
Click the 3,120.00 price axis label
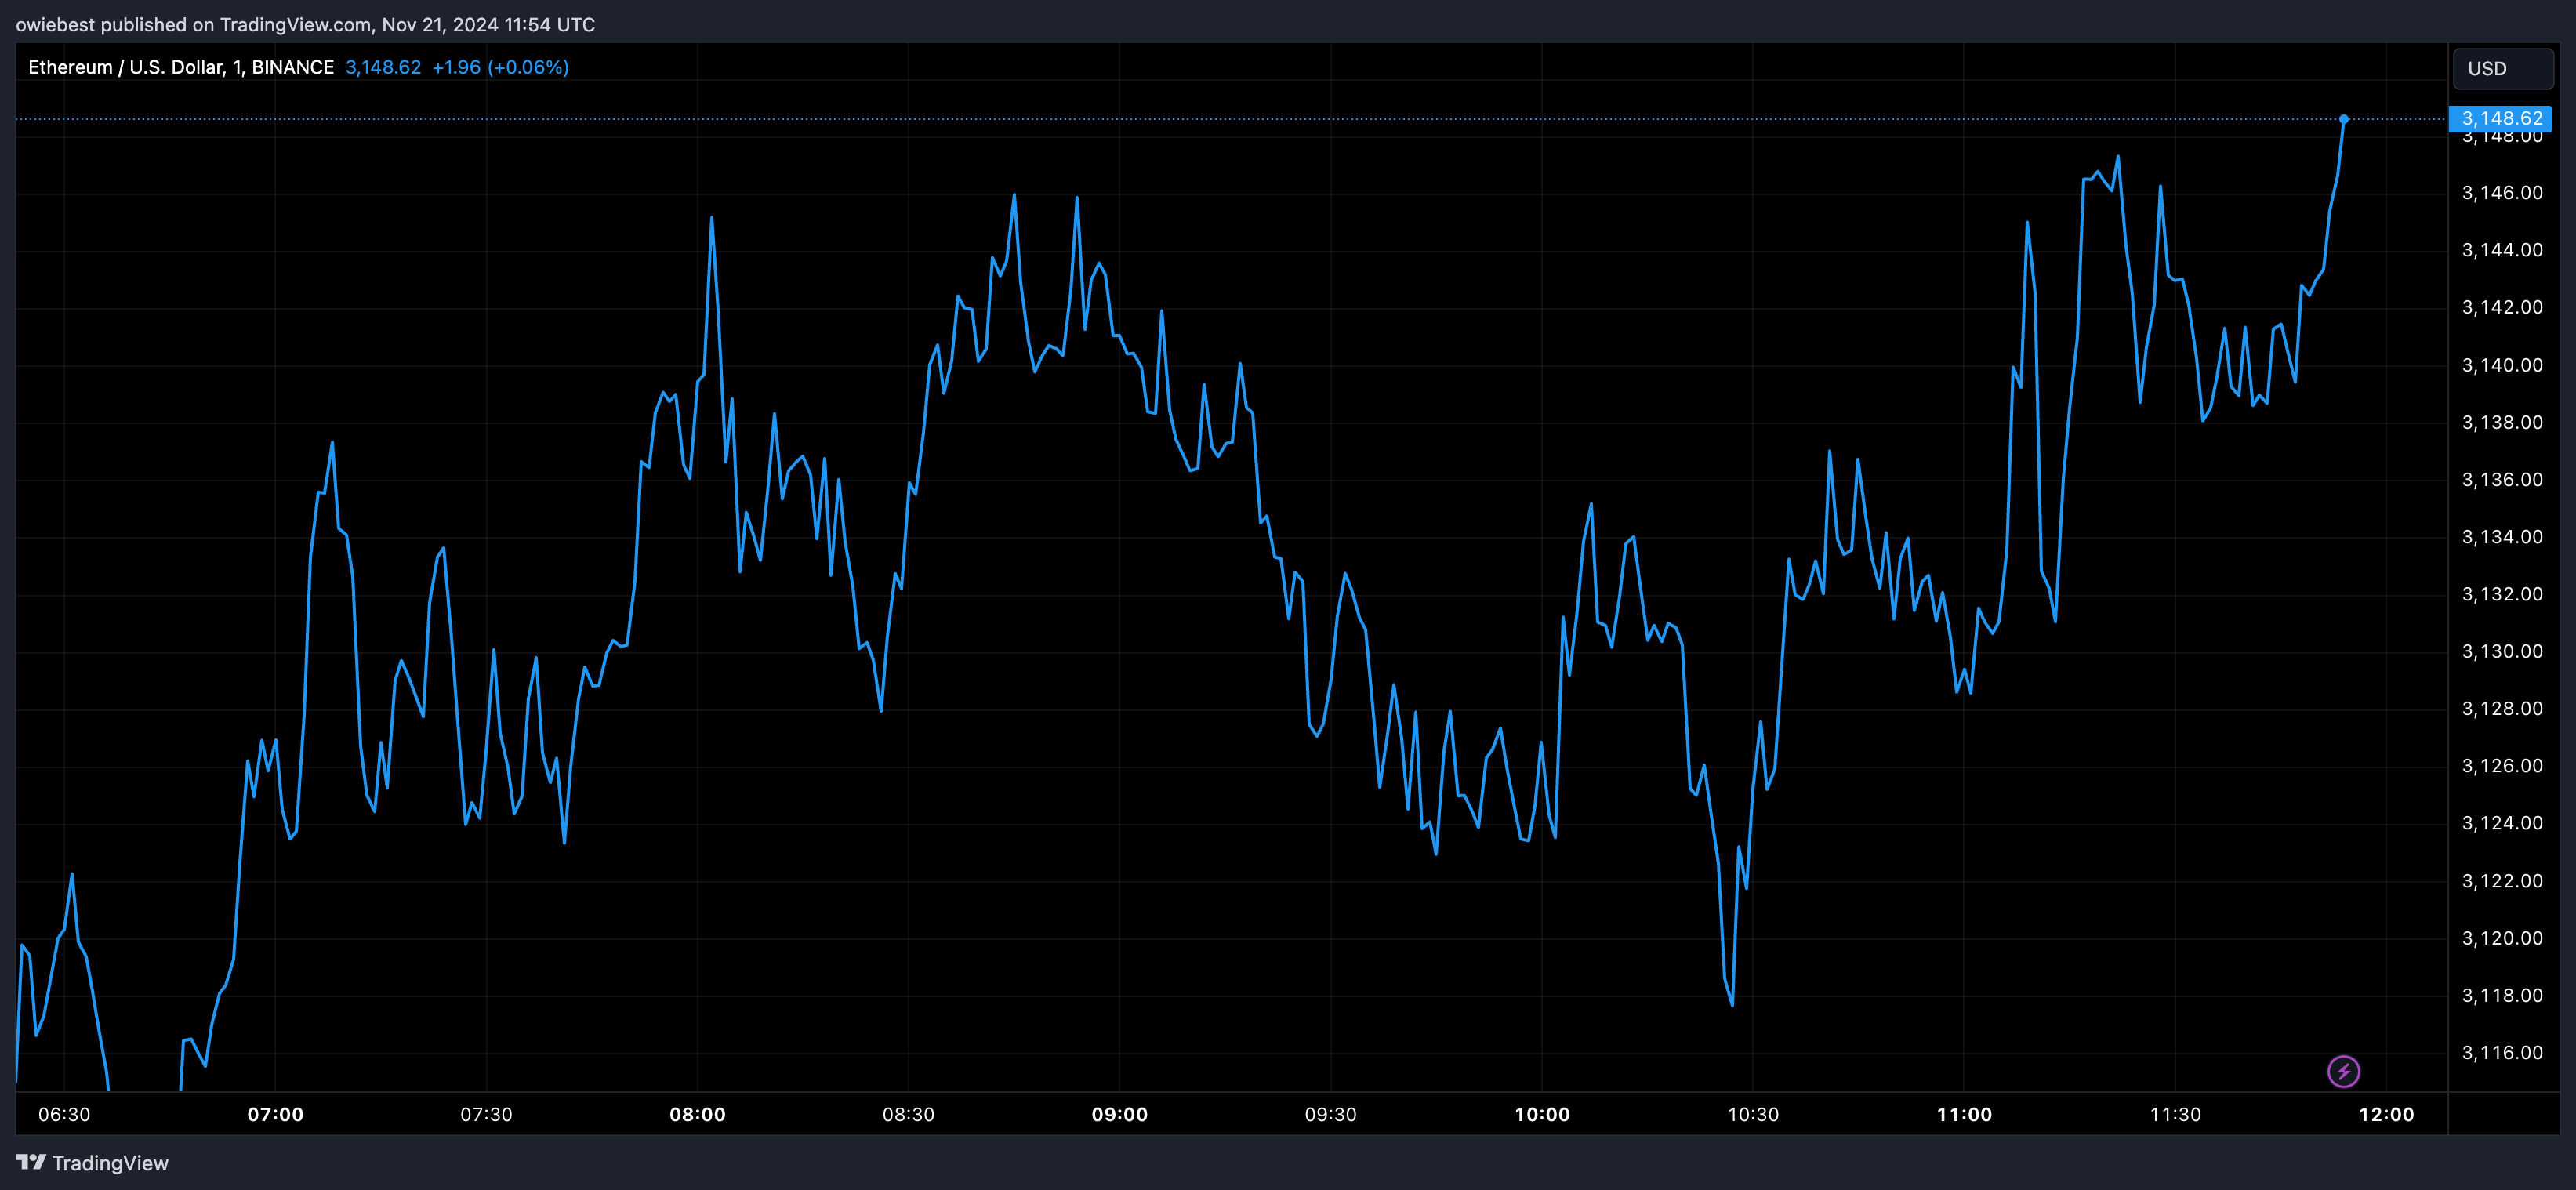pos(2502,938)
